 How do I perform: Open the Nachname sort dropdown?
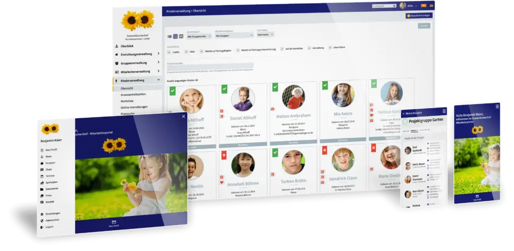pos(266,35)
